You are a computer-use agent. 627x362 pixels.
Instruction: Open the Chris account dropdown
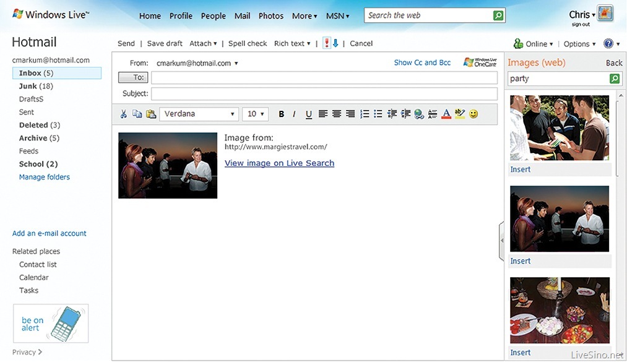point(582,15)
